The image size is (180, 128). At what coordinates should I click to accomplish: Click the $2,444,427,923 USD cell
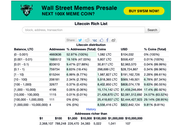click(131, 100)
